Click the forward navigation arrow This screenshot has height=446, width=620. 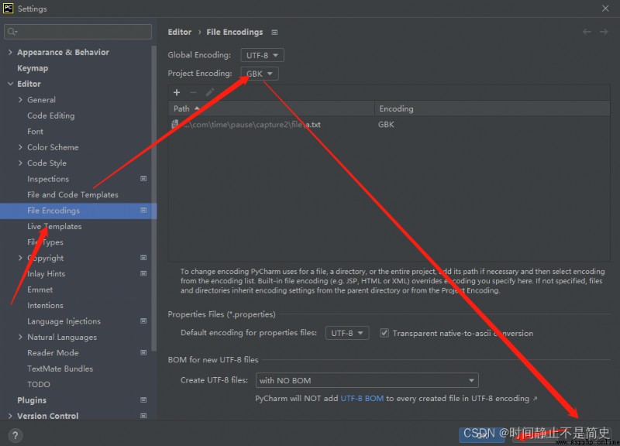(604, 32)
